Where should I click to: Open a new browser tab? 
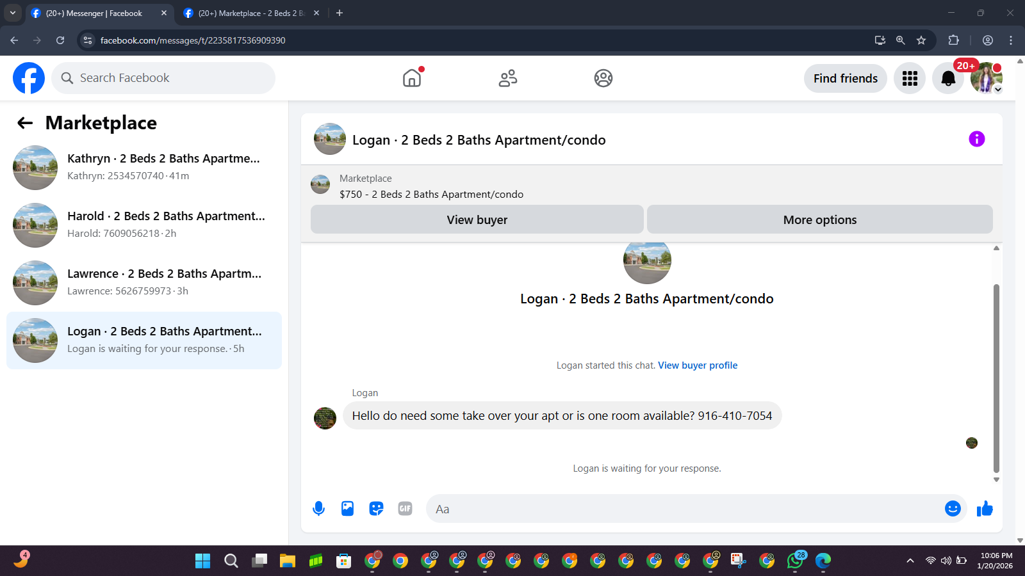click(340, 13)
